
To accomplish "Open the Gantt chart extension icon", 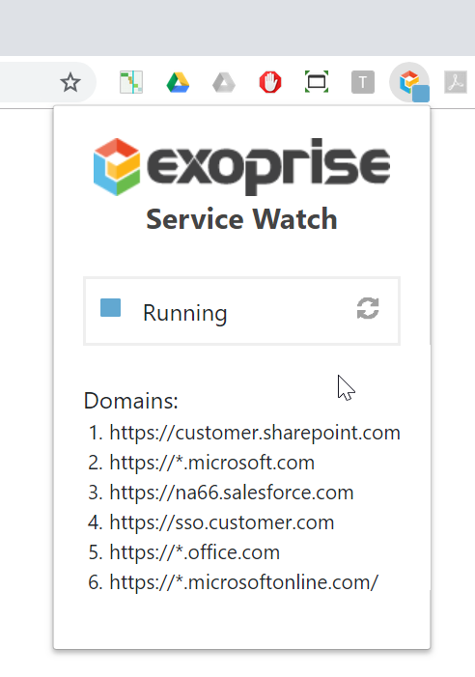I will coord(131,82).
